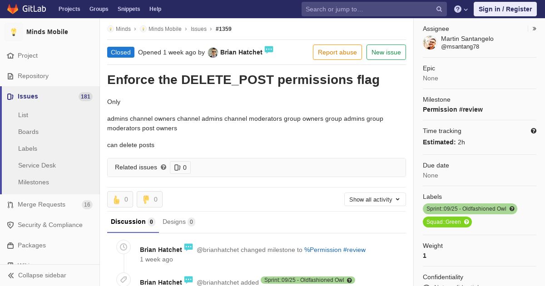This screenshot has height=286, width=545.
Task: Open the help question mark dropdown
Action: 461,9
